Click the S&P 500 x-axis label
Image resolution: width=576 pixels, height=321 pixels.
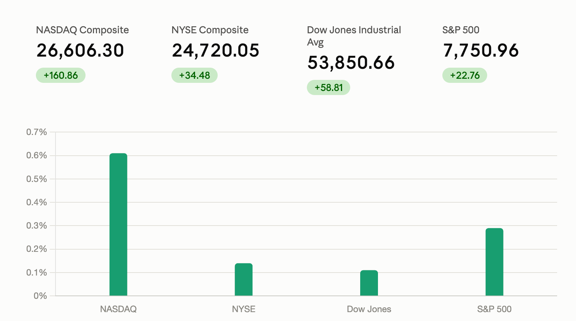[495, 309]
